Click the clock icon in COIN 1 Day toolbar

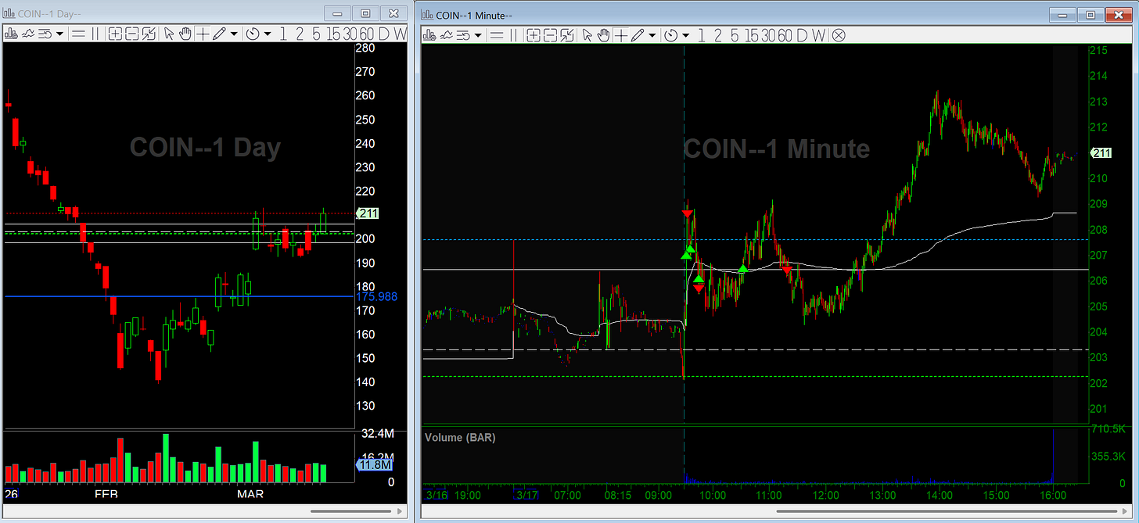tap(253, 34)
